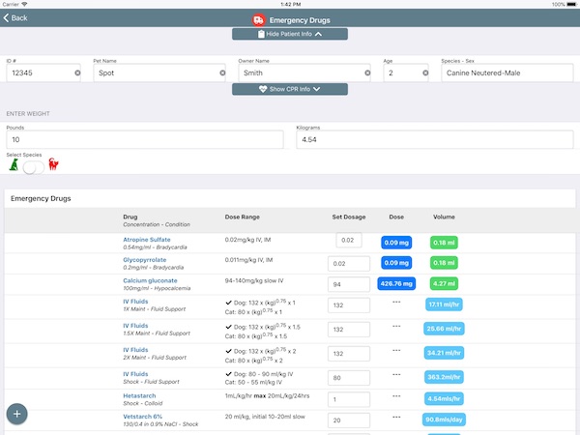
Task: Go back using the Back arrow
Action: (15, 17)
